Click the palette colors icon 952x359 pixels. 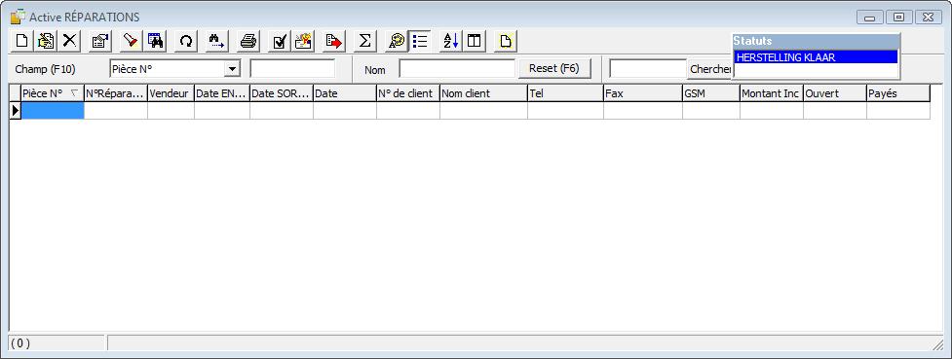tap(396, 41)
